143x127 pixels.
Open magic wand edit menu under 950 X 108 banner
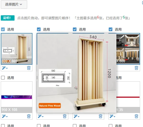tap(5, 116)
